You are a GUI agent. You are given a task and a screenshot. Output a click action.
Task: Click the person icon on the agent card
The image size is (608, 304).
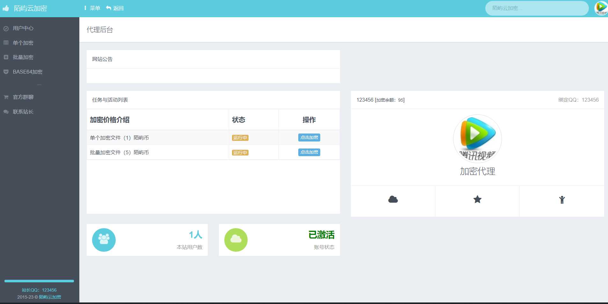pos(562,200)
